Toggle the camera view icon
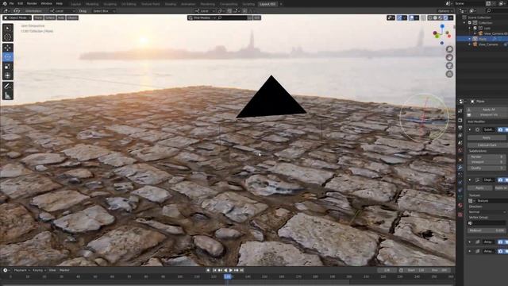 pyautogui.click(x=449, y=66)
